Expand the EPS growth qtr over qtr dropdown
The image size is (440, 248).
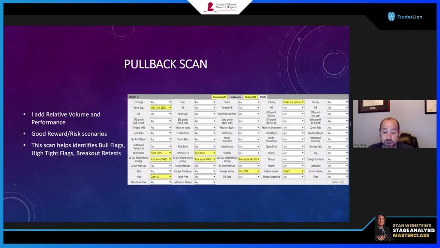(294, 121)
